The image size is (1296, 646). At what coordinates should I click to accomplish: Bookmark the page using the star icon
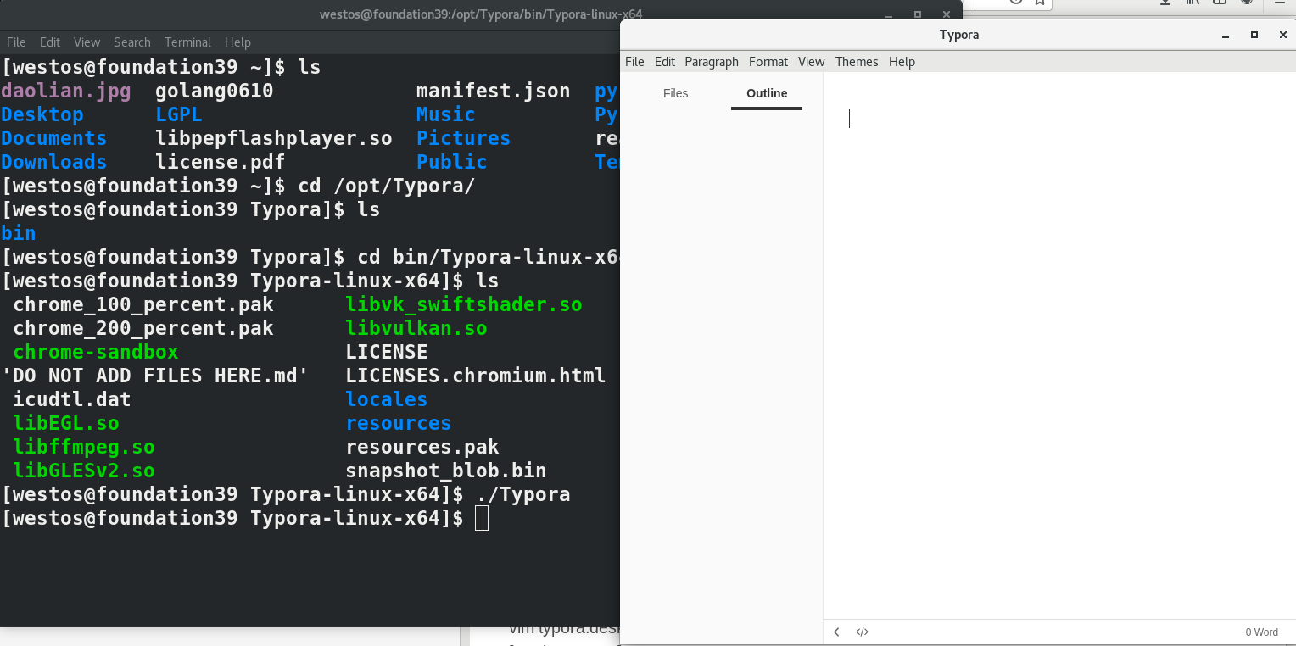[x=1039, y=3]
